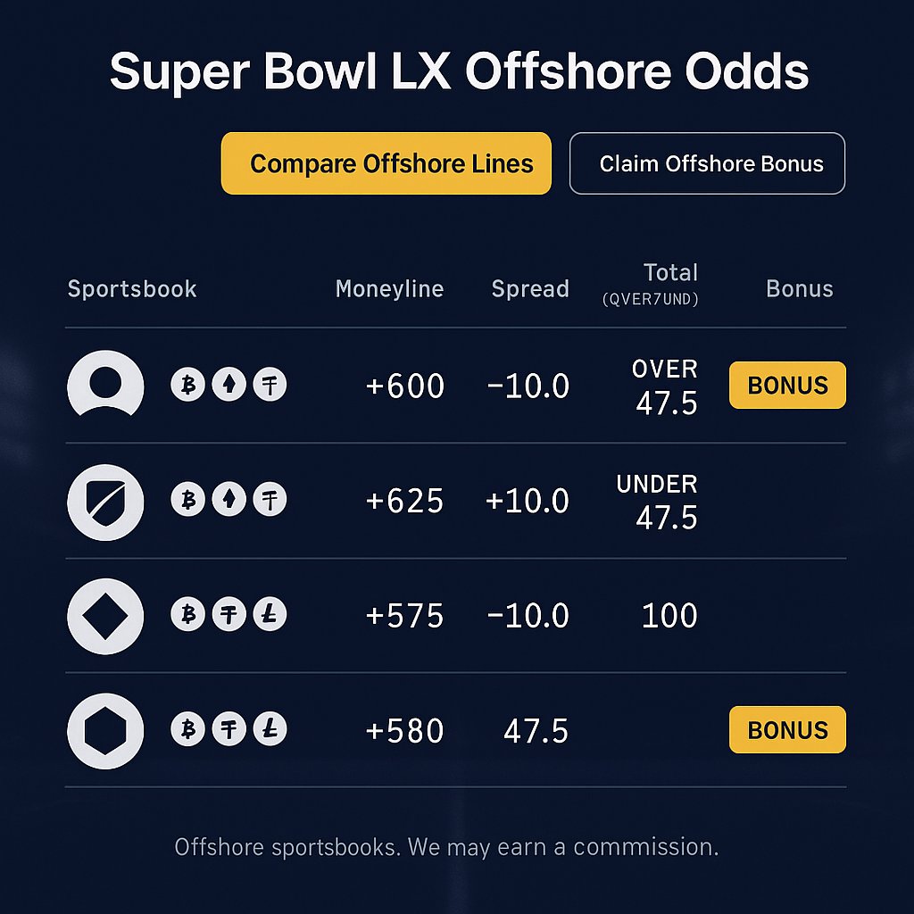Select the Tether icon in the hexagon sportsbook row
The height and width of the screenshot is (914, 914).
(228, 729)
